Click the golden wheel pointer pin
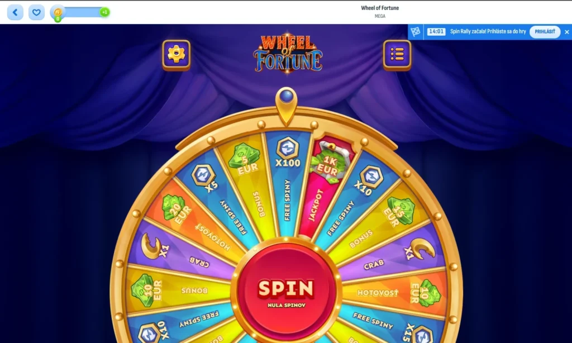The width and height of the screenshot is (572, 343). (287, 105)
